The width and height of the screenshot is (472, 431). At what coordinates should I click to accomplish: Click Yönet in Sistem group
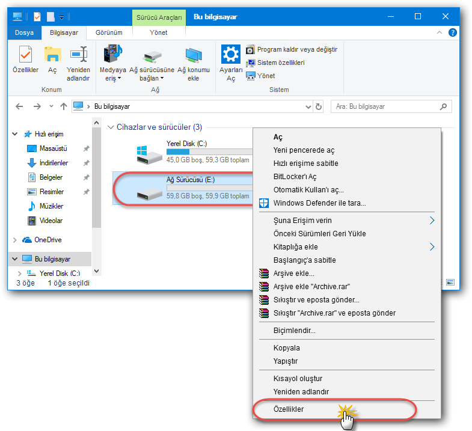click(x=260, y=76)
